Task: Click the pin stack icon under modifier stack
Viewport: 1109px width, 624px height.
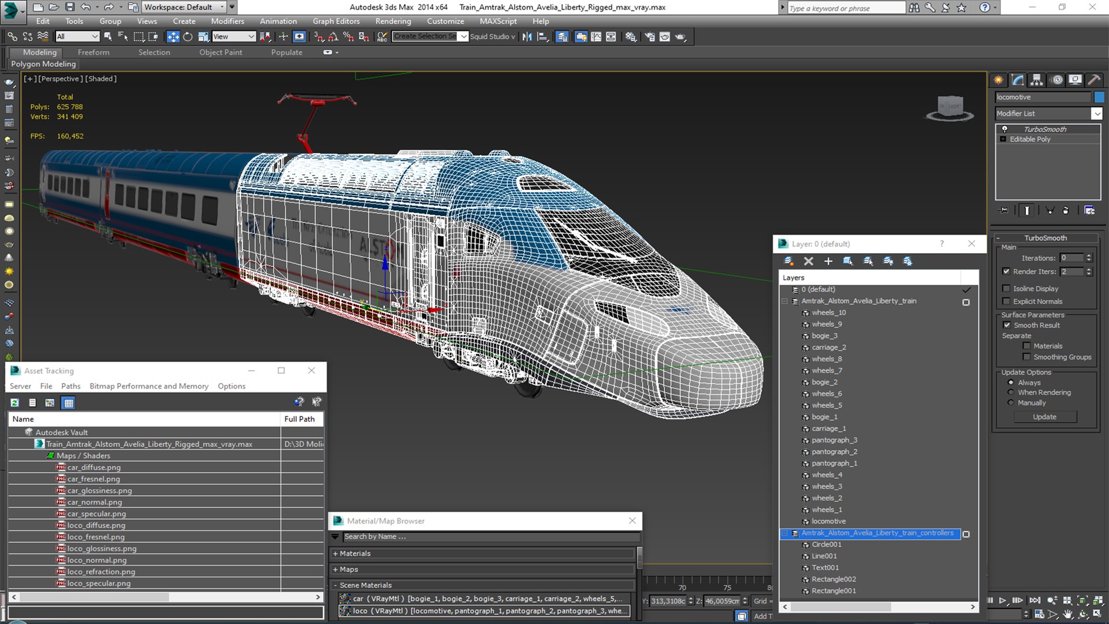Action: [1004, 210]
